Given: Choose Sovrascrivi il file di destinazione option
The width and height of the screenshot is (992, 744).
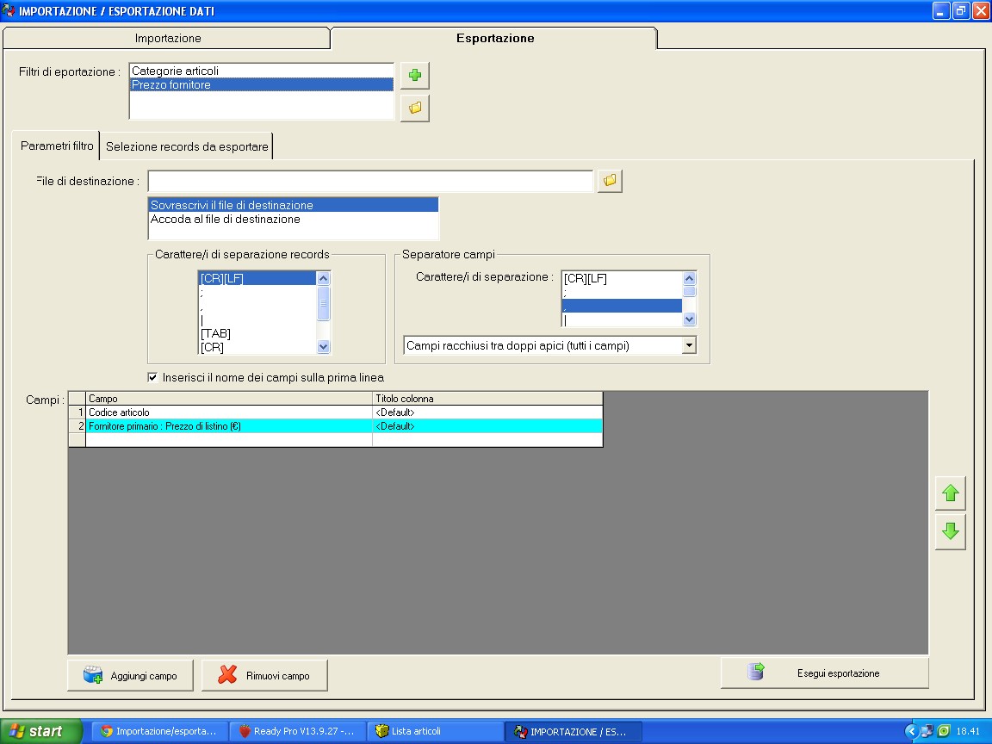Looking at the screenshot, I should click(x=293, y=205).
